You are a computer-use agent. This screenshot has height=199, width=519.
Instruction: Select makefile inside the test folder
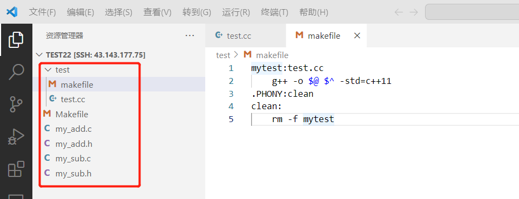click(119, 84)
